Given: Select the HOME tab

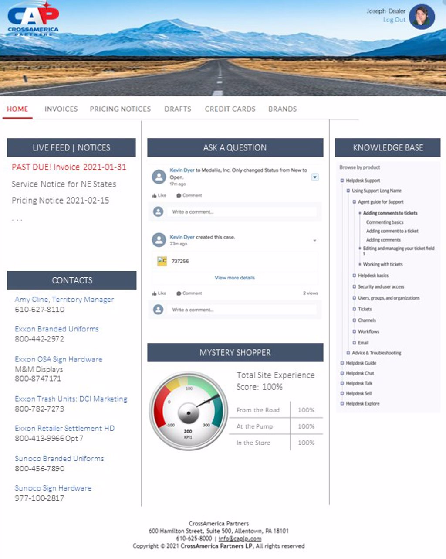Looking at the screenshot, I should coord(17,109).
